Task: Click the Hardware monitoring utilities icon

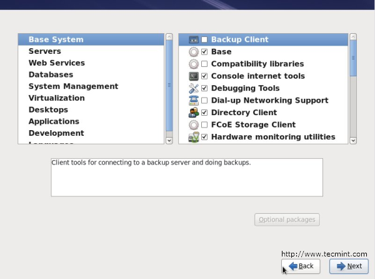Action: [194, 137]
